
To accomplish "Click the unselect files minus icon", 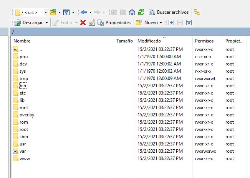I will [x=180, y=23].
